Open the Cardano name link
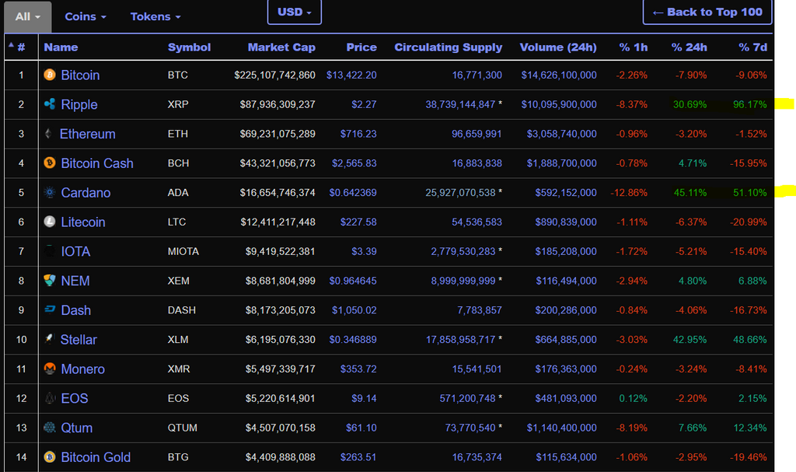 86,193
